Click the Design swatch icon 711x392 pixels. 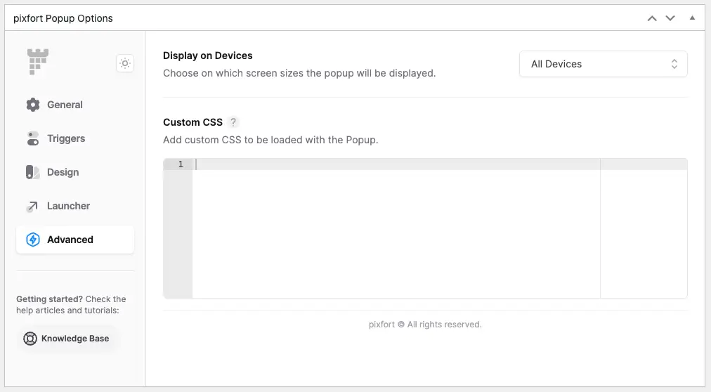32,172
